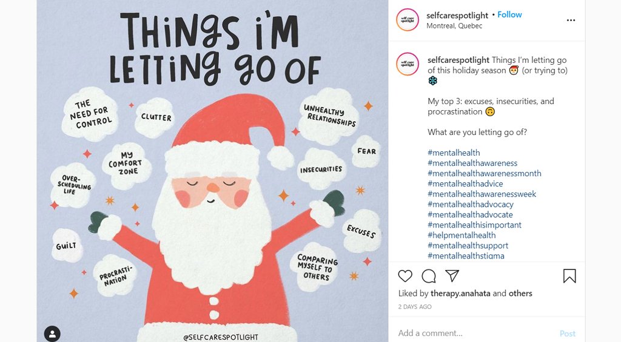Open the selfcarespotlight header profile picture
The image size is (621, 342).
(408, 20)
